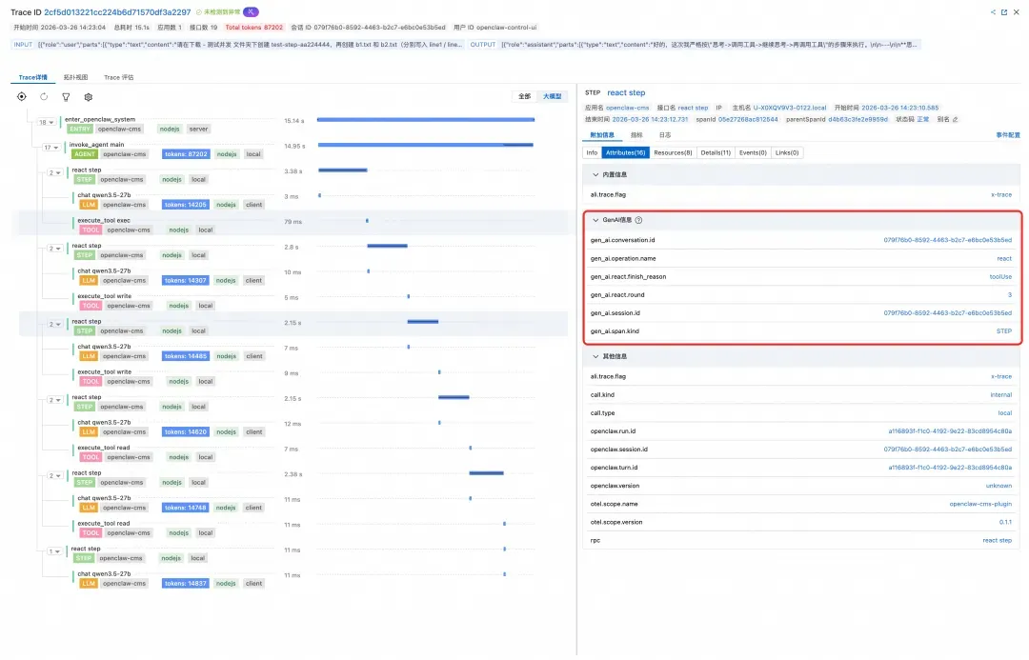
Task: Click the share icon at top right
Action: [995, 11]
